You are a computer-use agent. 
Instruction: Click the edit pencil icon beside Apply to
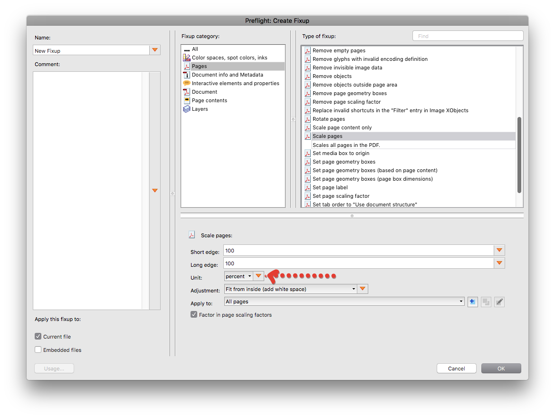point(499,302)
